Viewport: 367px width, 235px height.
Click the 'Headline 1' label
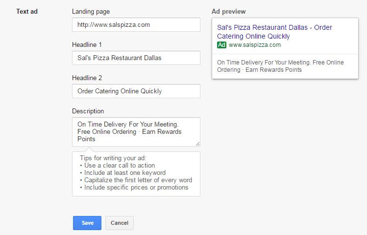(x=87, y=44)
